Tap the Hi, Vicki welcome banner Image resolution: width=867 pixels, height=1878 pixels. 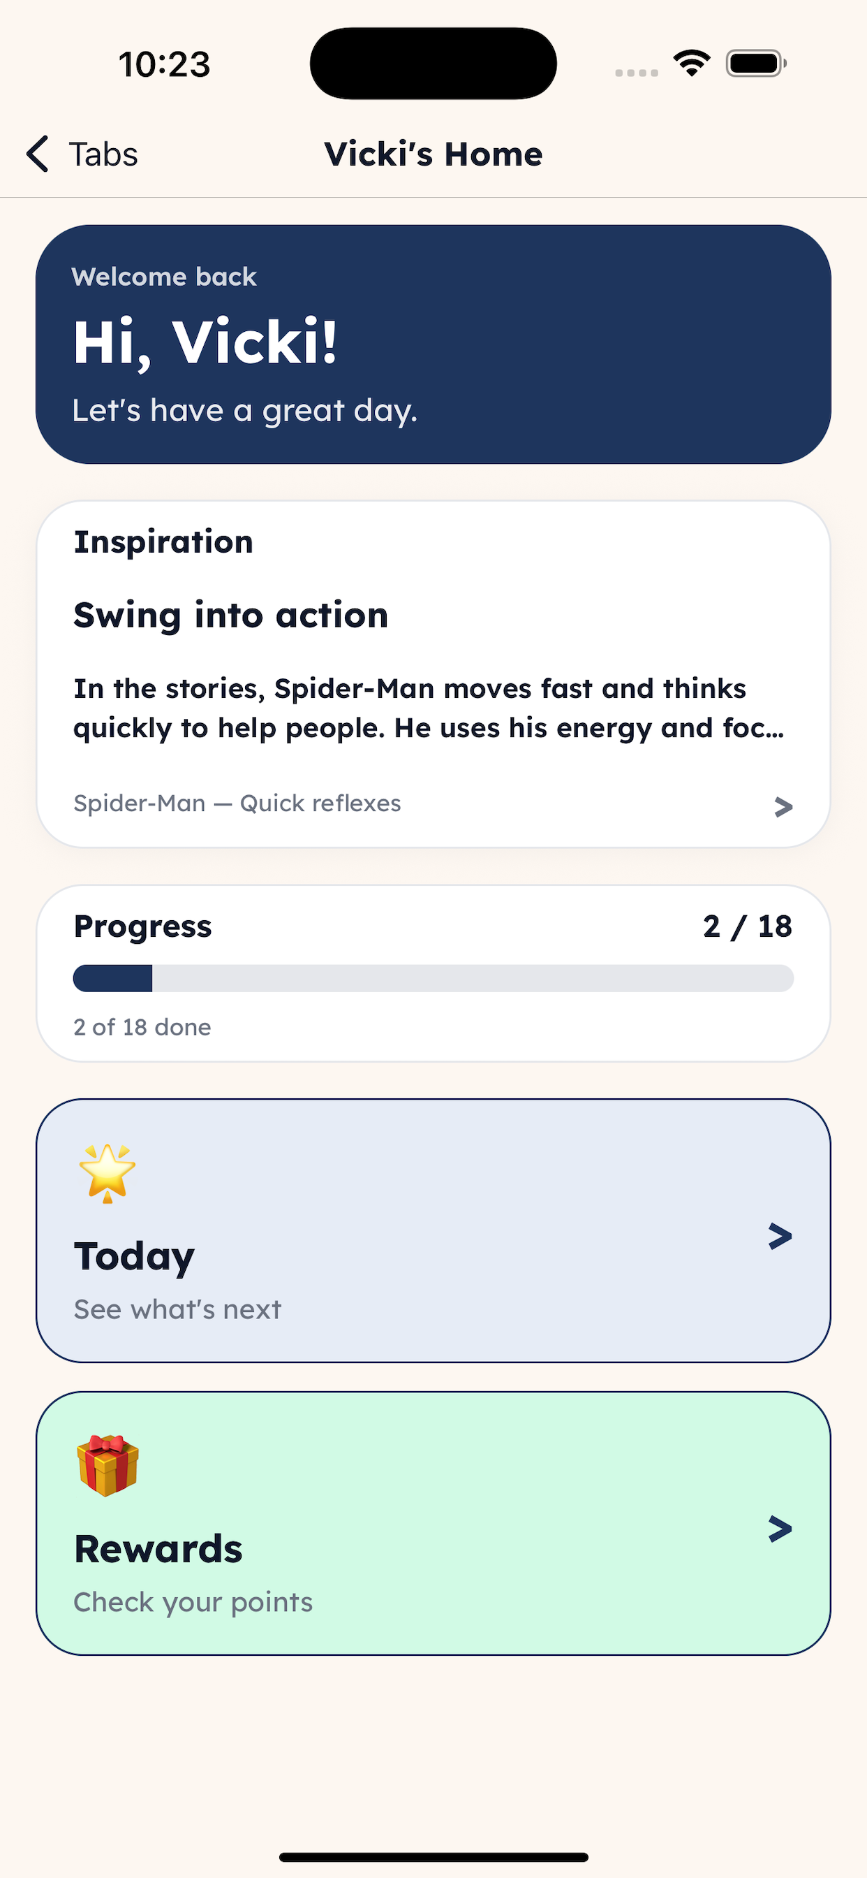tap(433, 342)
